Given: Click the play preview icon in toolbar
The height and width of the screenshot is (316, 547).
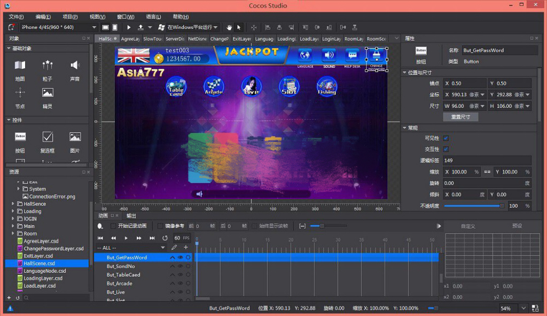Looking at the screenshot, I should point(129,27).
